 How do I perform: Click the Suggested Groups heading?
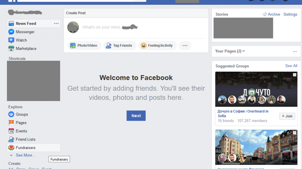(x=232, y=66)
